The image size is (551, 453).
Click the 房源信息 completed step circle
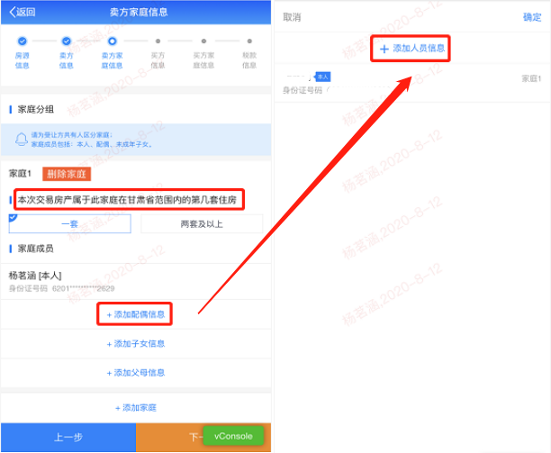23,41
